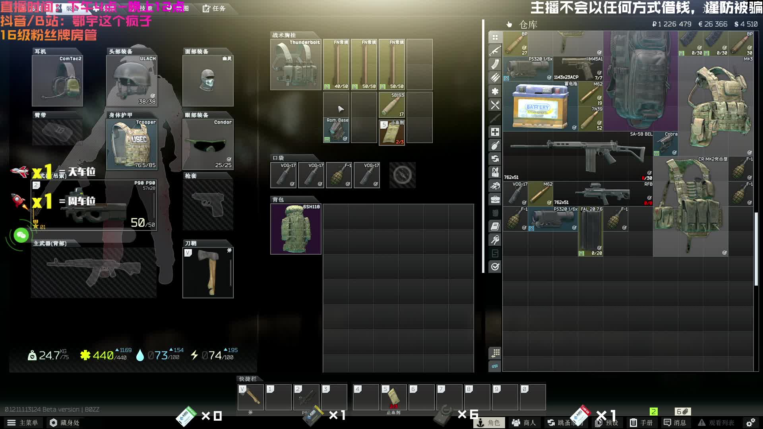Click the stash auto-sort grid icon
Screen dimensions: 763x429
coord(495,353)
